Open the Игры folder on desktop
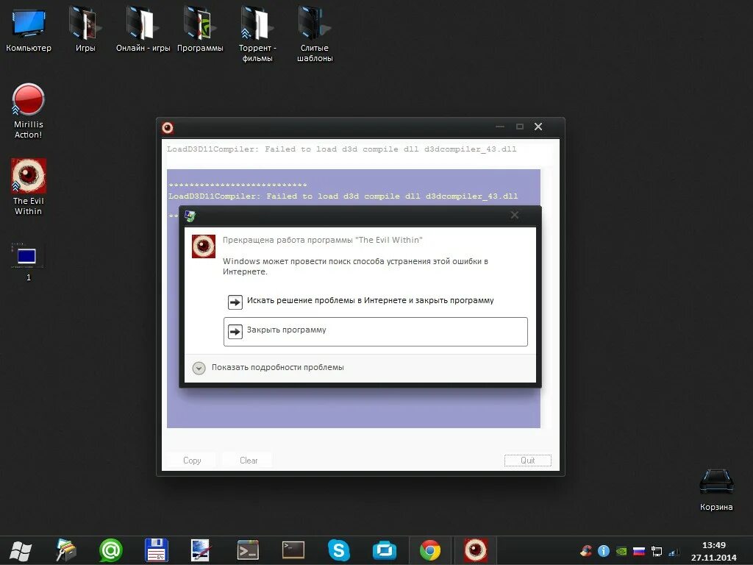The image size is (753, 565). point(85,29)
